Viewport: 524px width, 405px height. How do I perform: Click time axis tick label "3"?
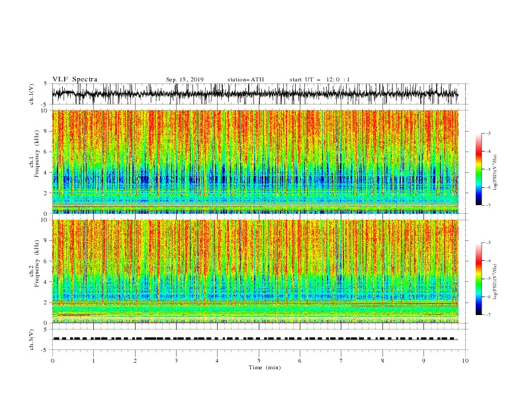(x=176, y=361)
